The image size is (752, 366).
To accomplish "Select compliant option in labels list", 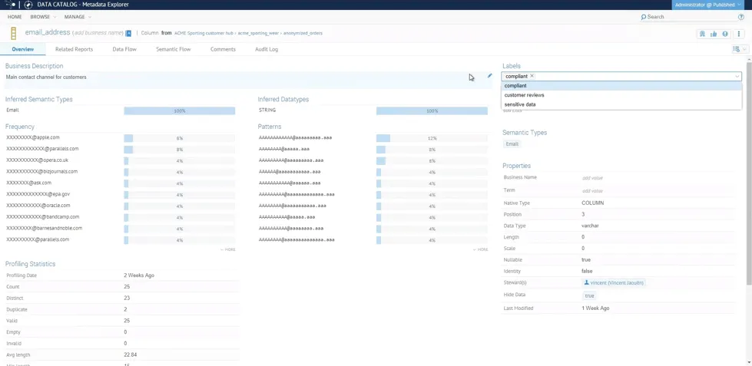I will pyautogui.click(x=621, y=86).
